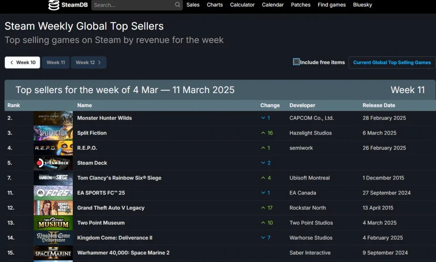The width and height of the screenshot is (436, 262).
Task: Click the search magnifier icon
Action: click(177, 5)
